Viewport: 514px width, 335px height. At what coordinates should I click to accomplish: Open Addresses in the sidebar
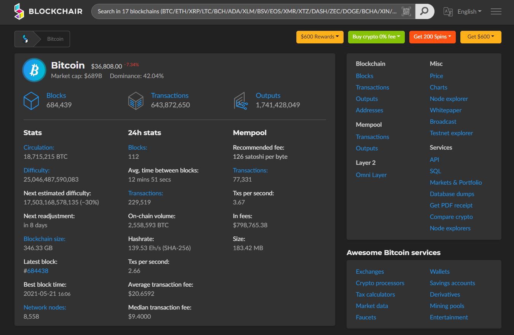click(369, 110)
